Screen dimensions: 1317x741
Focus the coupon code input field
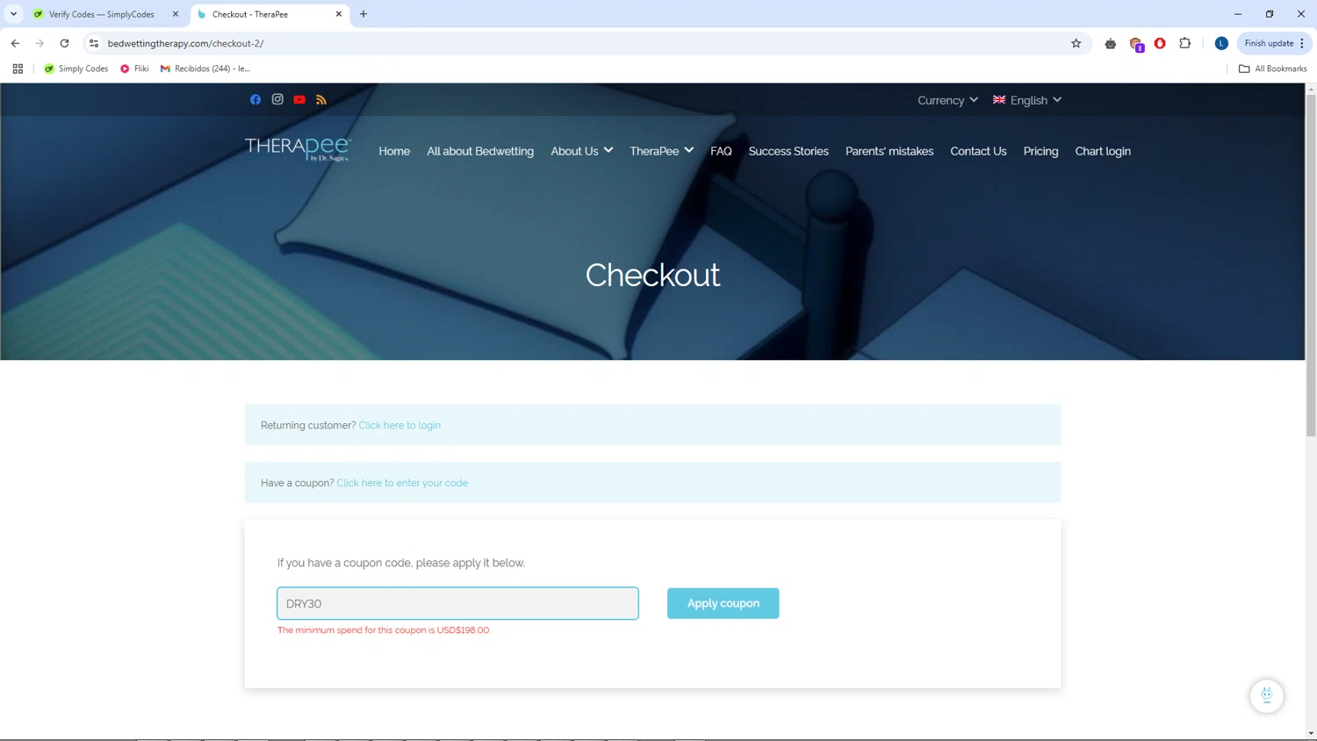coord(457,603)
